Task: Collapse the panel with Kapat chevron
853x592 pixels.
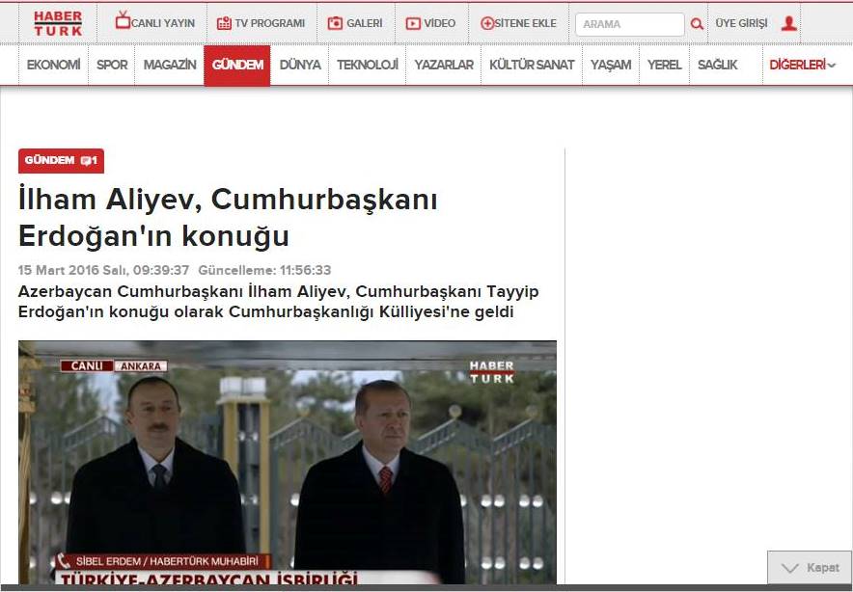Action: pyautogui.click(x=790, y=568)
